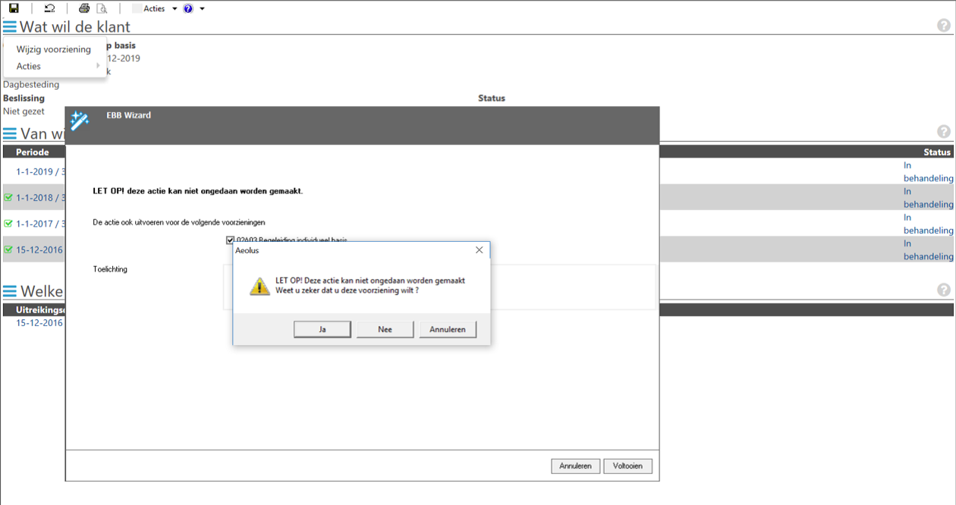
Task: Toggle the green check on row 1-1-2017
Action: click(8, 224)
